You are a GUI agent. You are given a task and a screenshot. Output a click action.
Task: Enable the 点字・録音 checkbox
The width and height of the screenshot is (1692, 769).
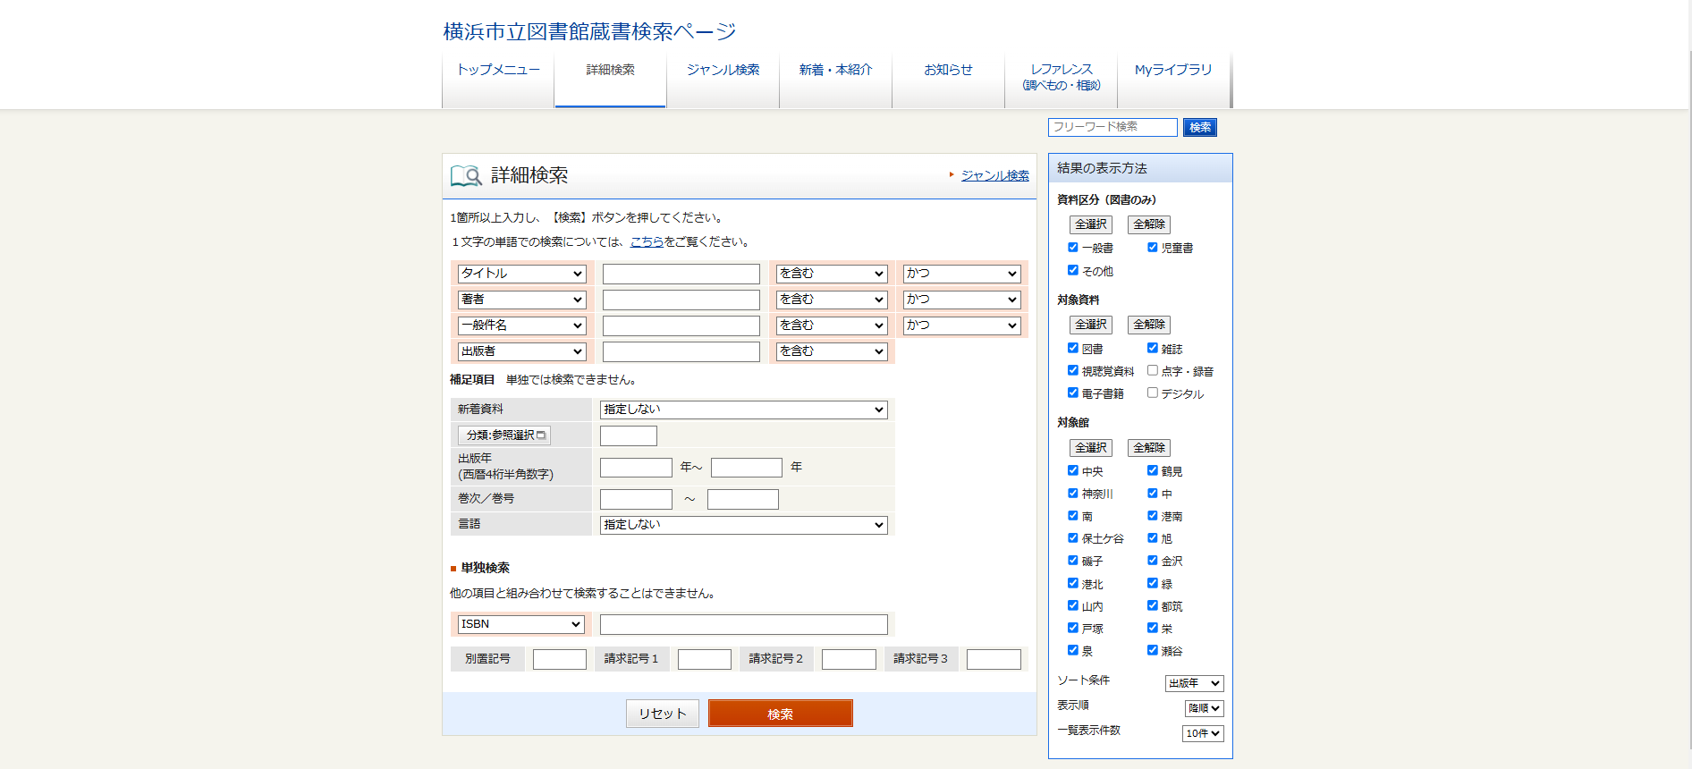coord(1153,370)
